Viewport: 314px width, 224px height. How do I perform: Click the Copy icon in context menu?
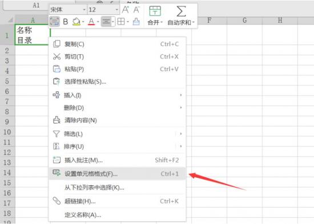[57, 44]
